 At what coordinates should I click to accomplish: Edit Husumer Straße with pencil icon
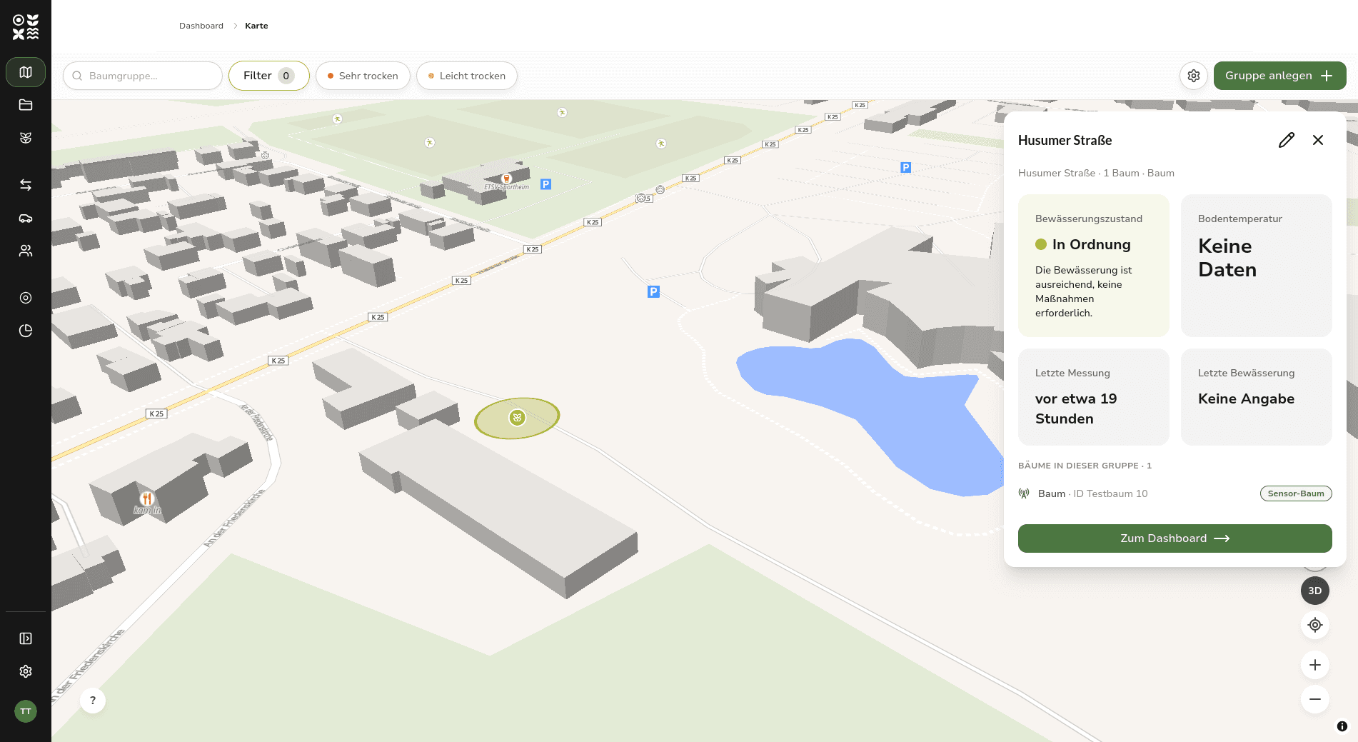1287,140
